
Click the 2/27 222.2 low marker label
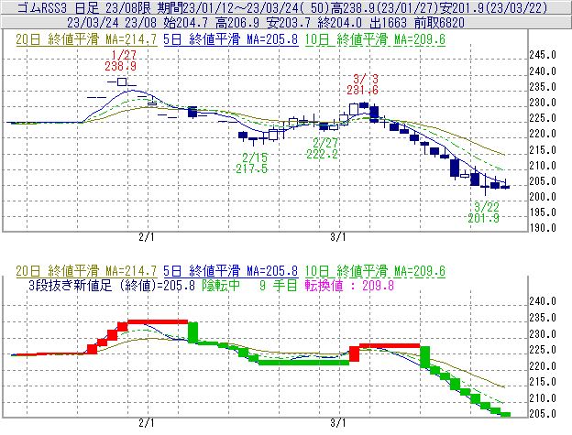[323, 148]
